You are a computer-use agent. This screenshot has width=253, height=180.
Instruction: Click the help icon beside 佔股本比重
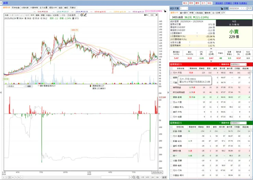pyautogui.click(x=190, y=42)
